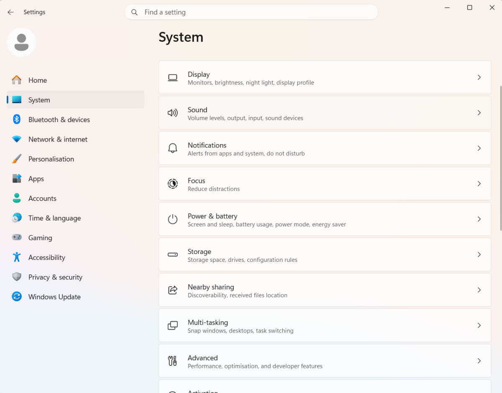Click the Gaming controller icon
502x393 pixels.
[x=17, y=237]
